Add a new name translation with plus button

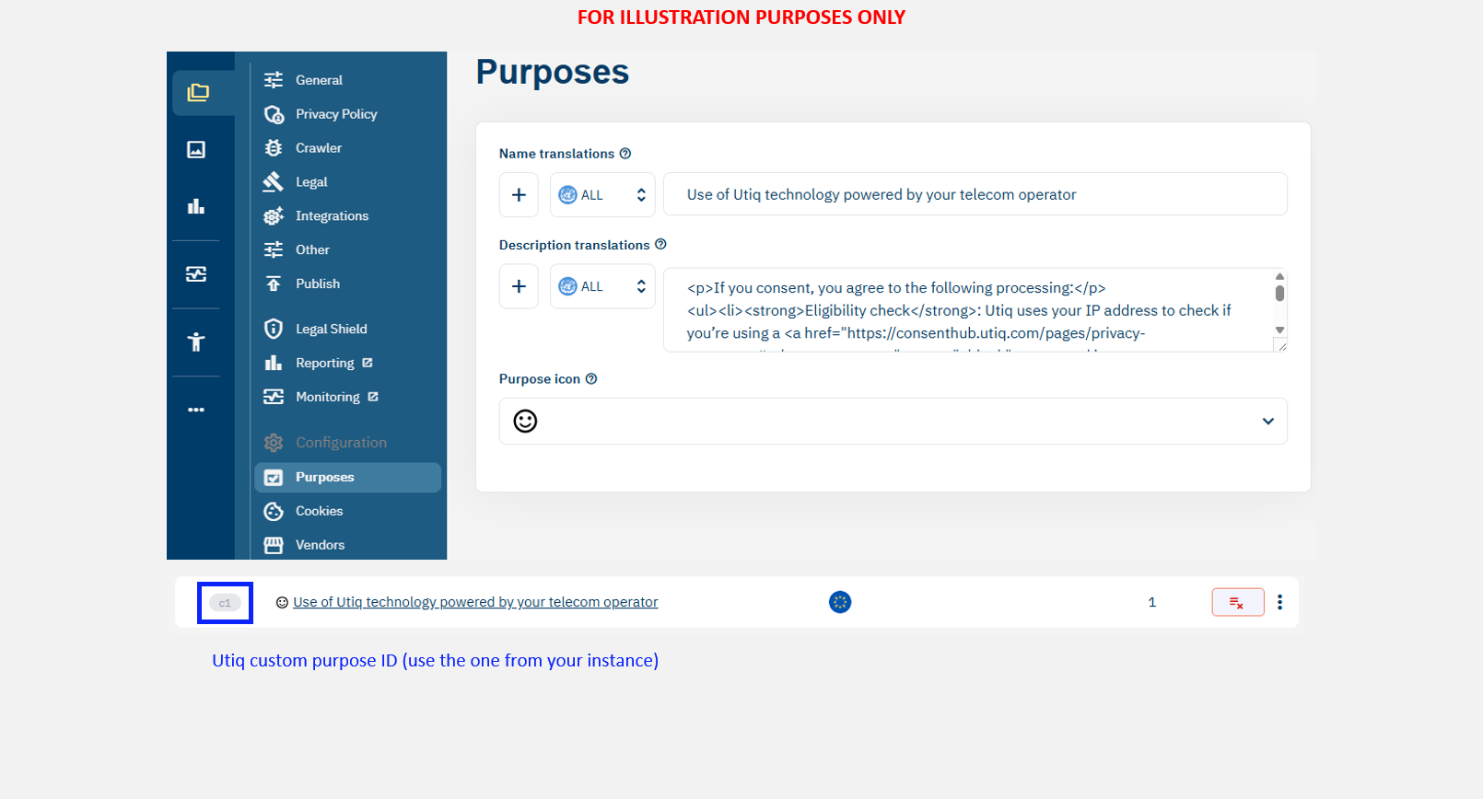click(519, 195)
